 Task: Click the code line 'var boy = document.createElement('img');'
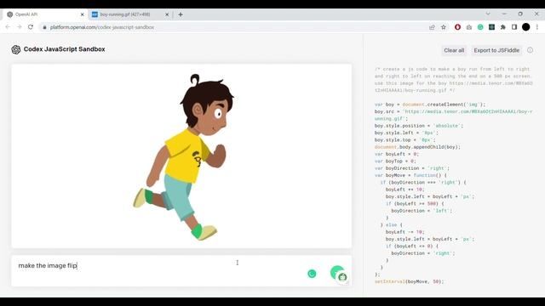click(x=430, y=105)
